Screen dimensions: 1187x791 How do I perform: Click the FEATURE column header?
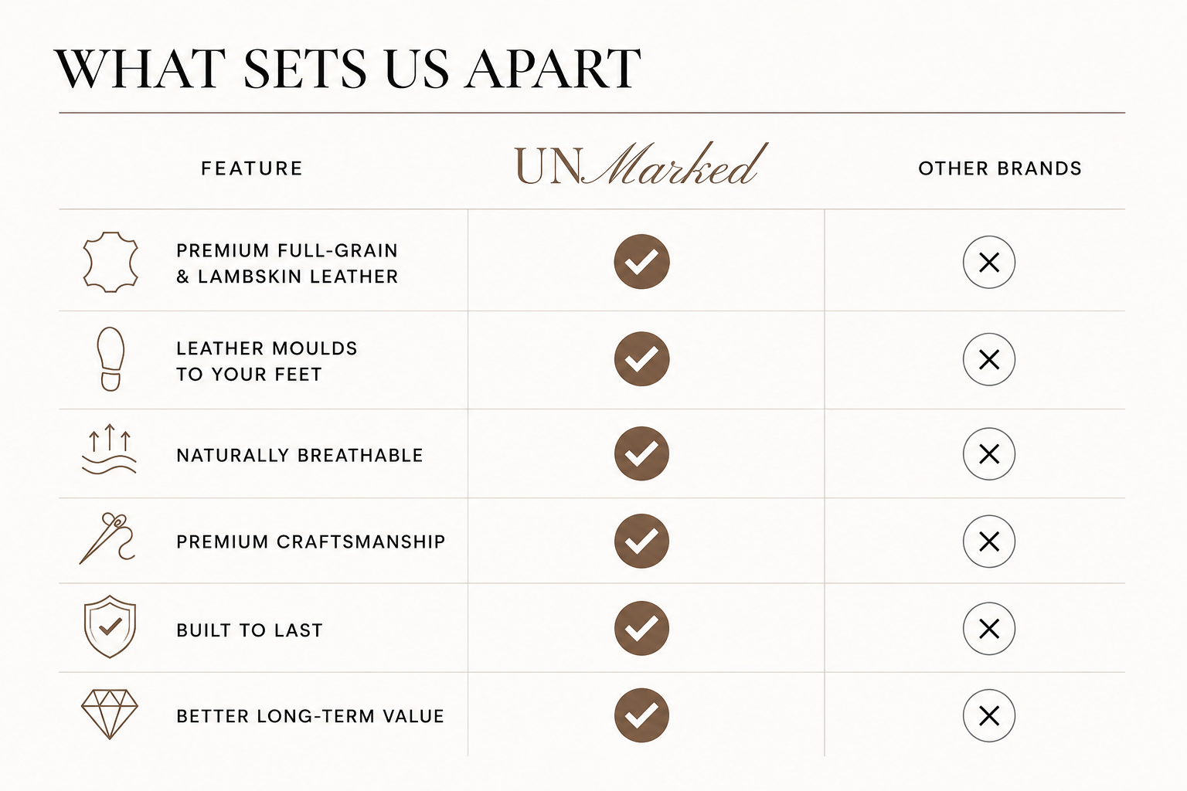pos(252,168)
